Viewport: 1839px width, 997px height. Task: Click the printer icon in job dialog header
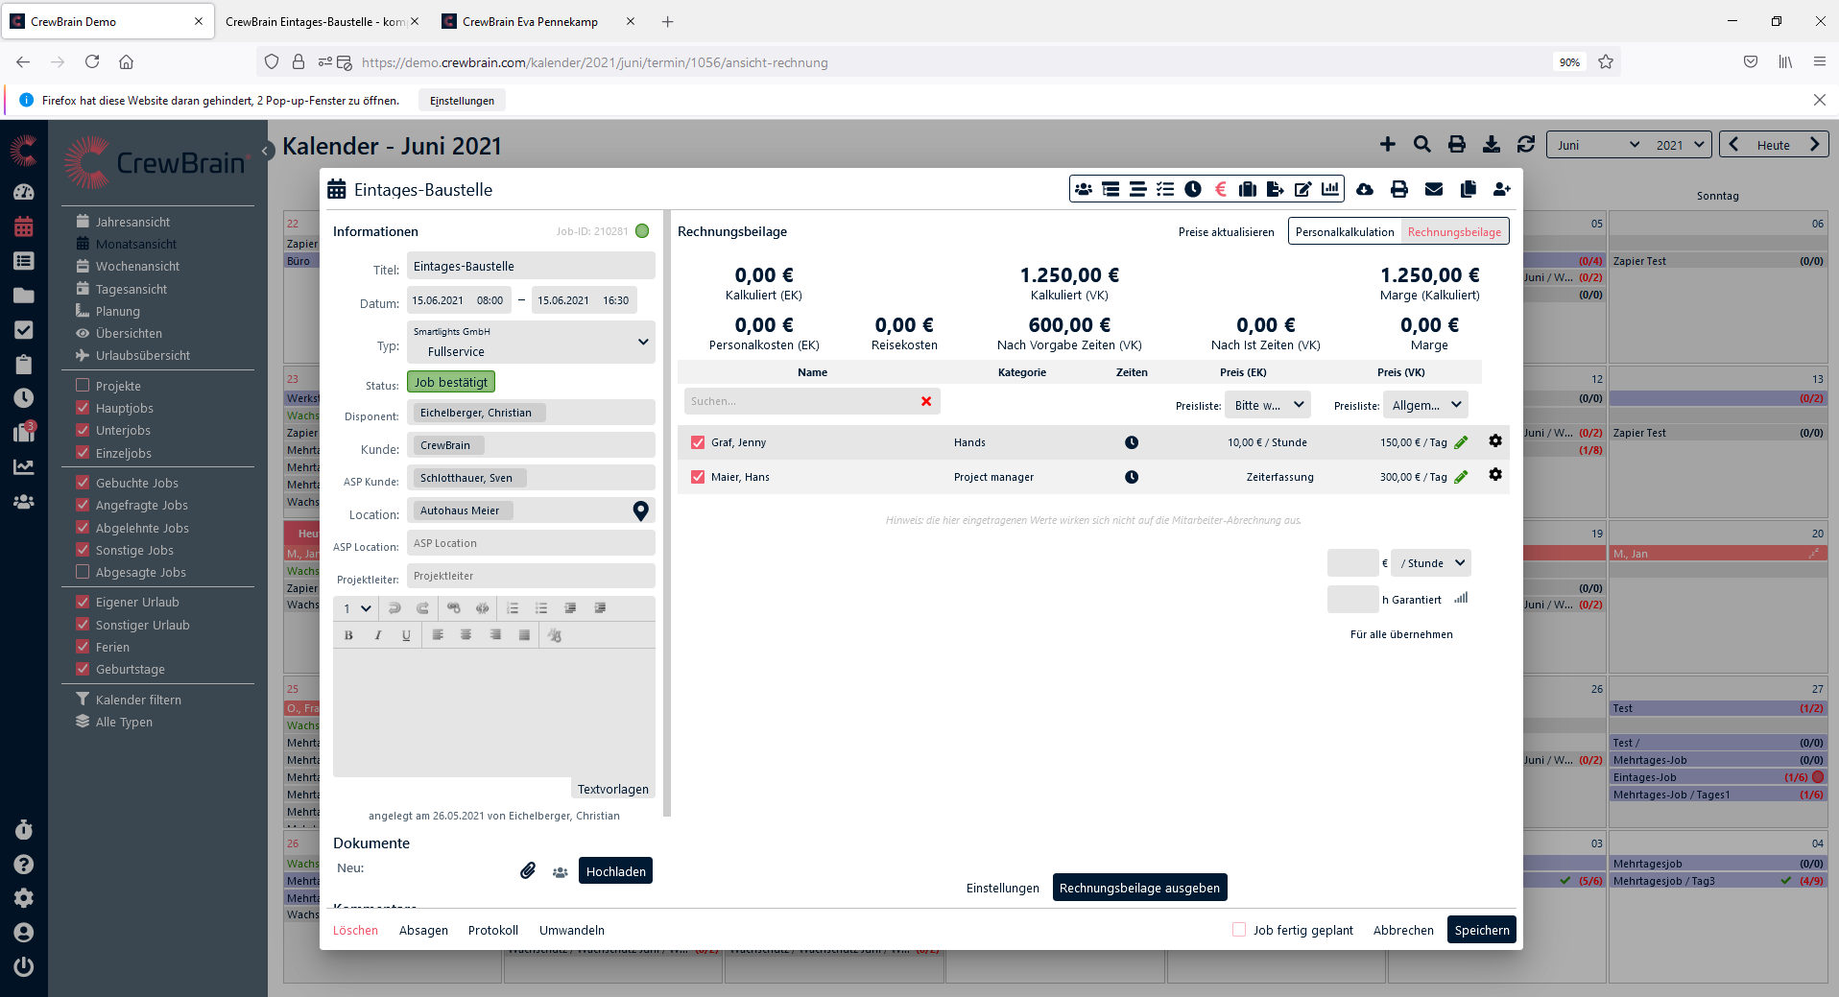(1398, 189)
